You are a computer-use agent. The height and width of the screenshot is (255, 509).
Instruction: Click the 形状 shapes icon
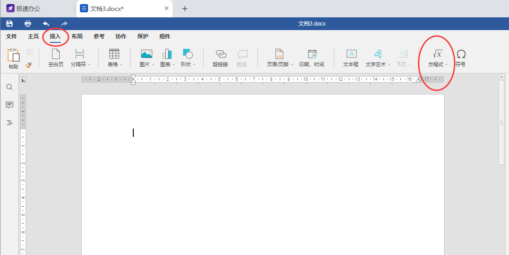pos(188,54)
